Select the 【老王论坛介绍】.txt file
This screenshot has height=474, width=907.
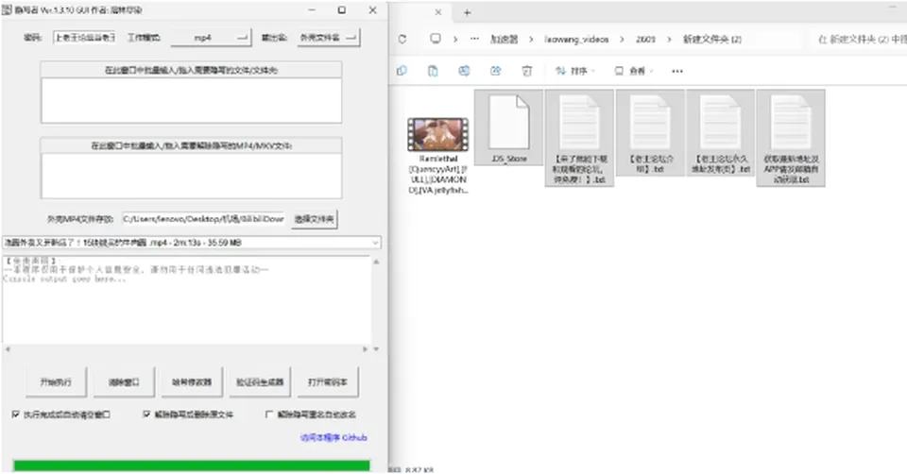point(651,132)
